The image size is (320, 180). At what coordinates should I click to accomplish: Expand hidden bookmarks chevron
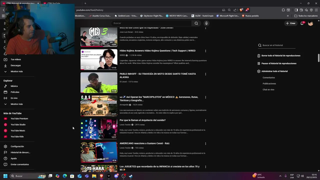pos(288,16)
